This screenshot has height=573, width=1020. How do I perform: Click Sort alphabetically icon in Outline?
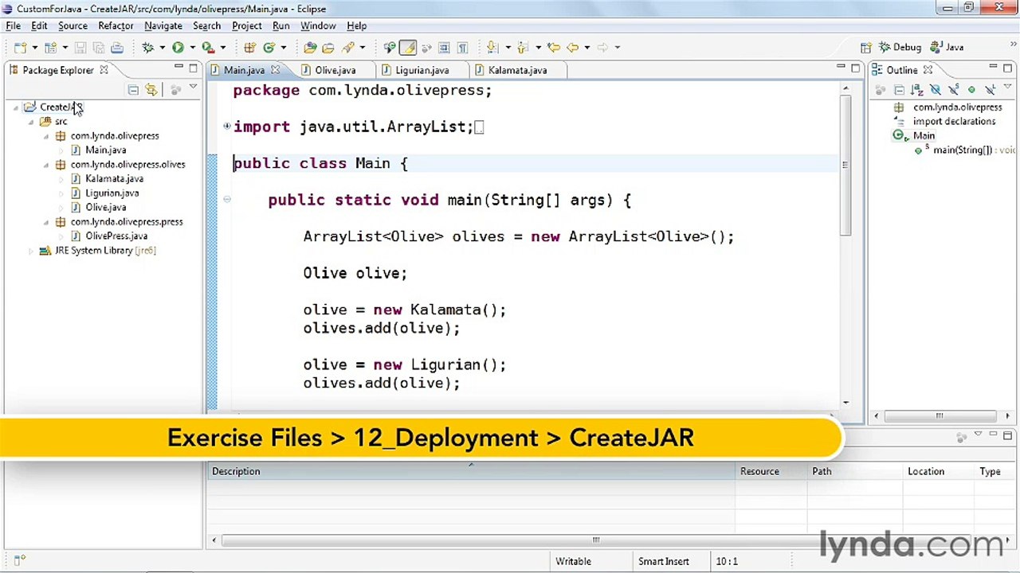(917, 90)
